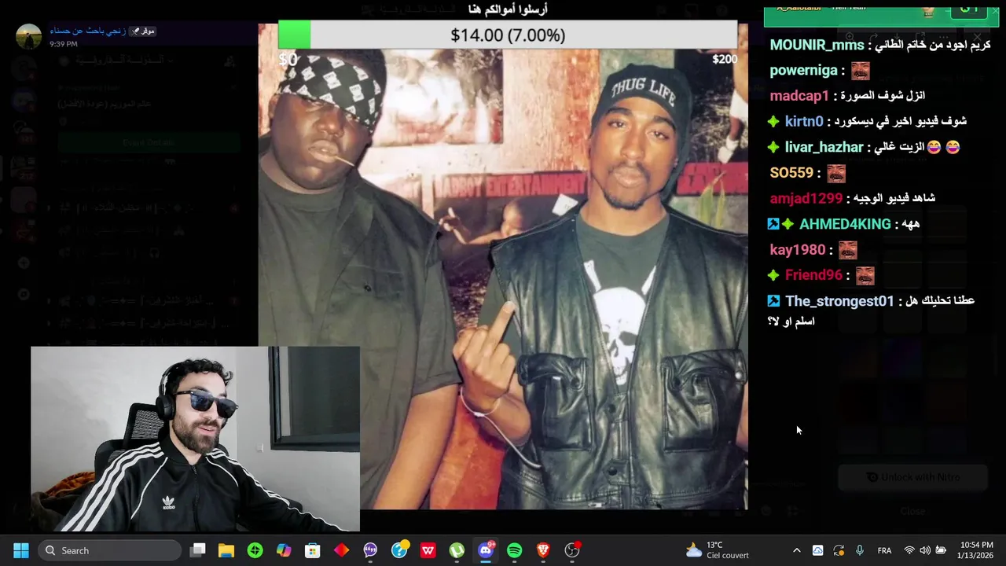Screen dimensions: 1006x566
Task: Click the $14.00 (7.00%) donation goal bar
Action: click(508, 35)
